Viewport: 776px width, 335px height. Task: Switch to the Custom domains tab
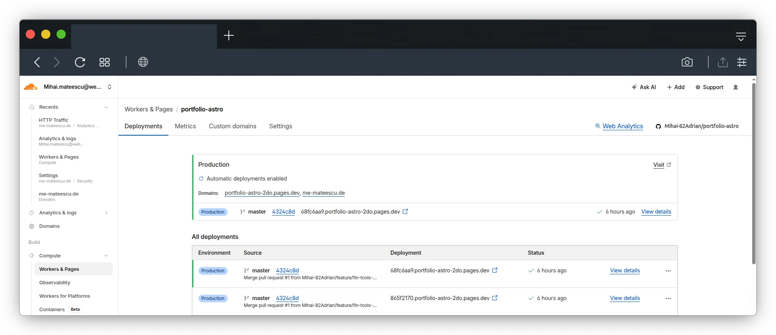click(232, 126)
